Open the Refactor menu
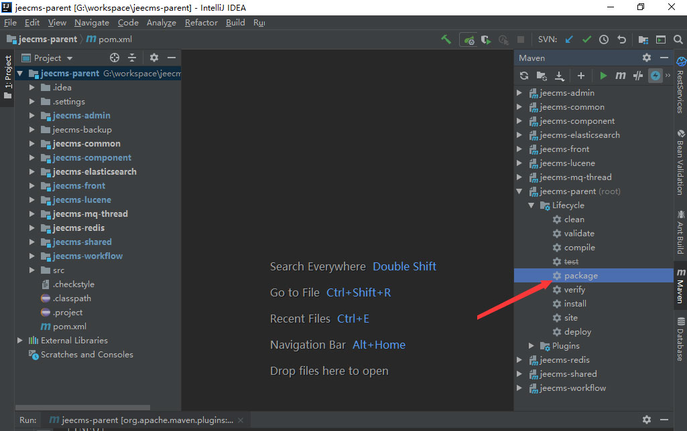The image size is (687, 431). point(201,22)
